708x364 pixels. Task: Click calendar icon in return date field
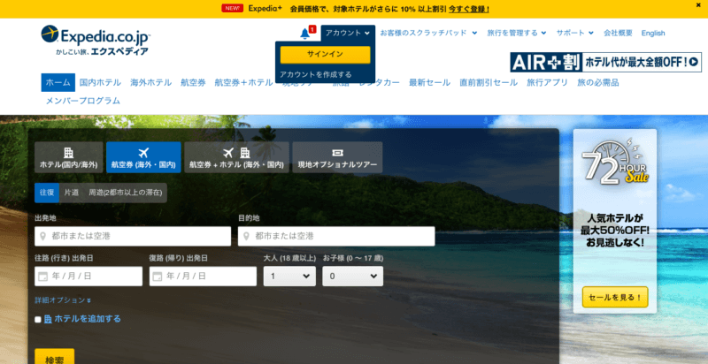158,277
